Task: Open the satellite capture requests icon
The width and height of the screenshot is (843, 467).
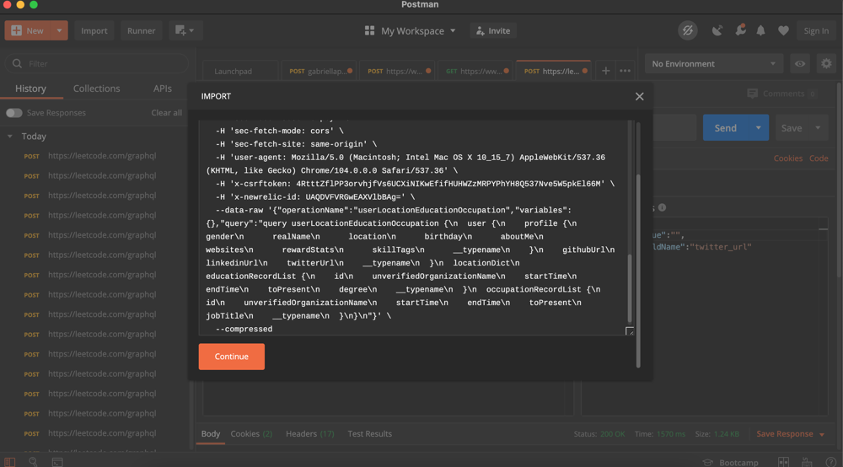Action: coord(717,30)
